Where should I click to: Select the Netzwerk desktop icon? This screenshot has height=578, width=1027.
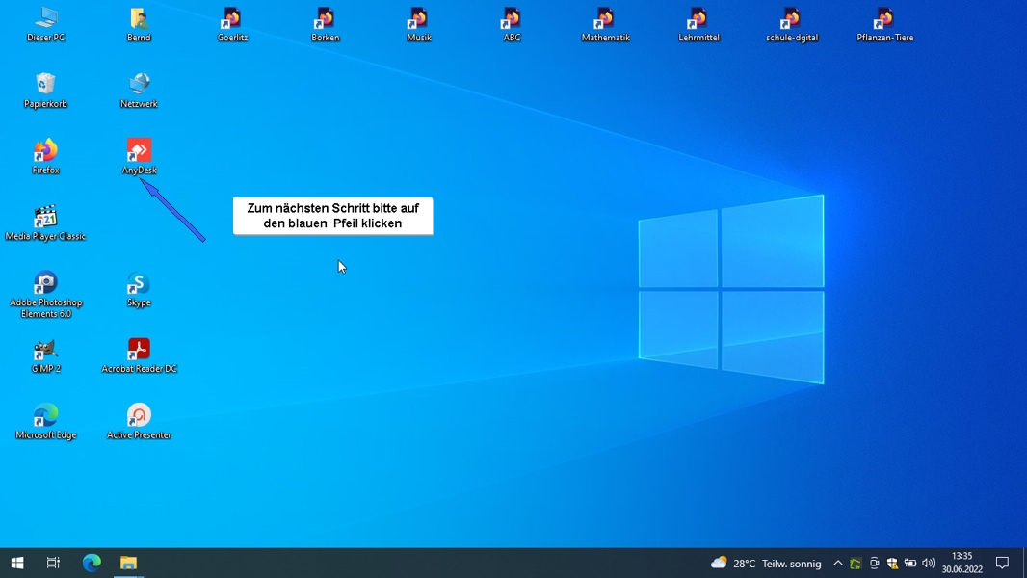click(139, 85)
